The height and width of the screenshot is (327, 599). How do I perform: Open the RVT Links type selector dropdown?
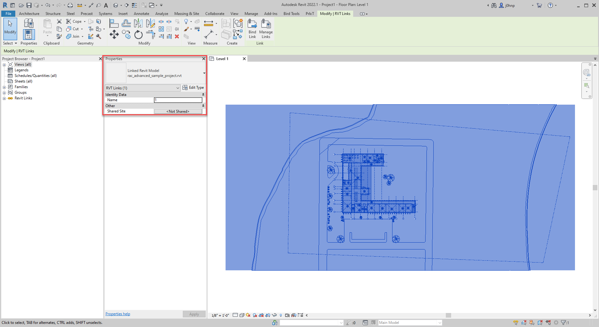(177, 88)
